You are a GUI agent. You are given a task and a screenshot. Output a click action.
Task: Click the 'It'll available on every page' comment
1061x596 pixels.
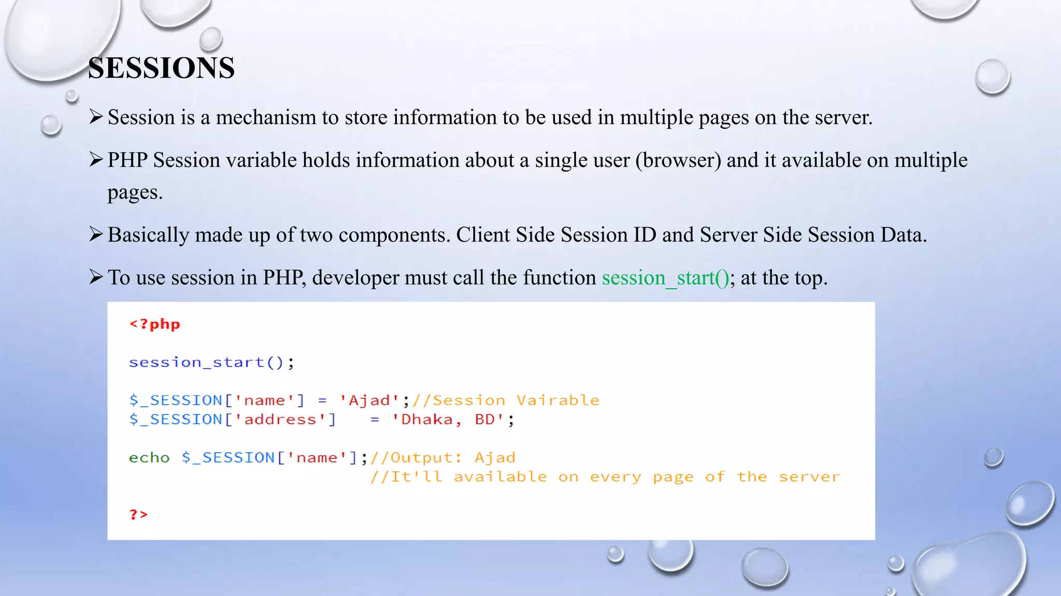(605, 477)
